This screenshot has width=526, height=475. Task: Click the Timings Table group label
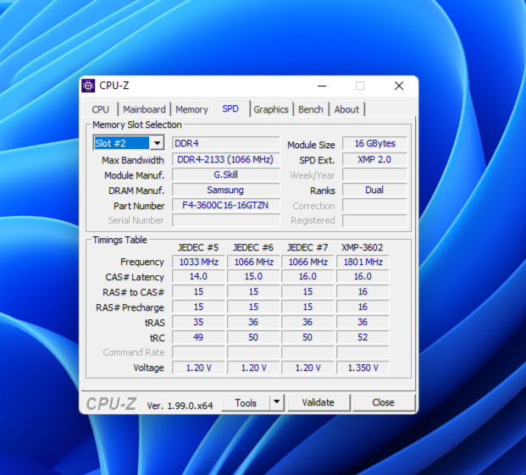(119, 240)
